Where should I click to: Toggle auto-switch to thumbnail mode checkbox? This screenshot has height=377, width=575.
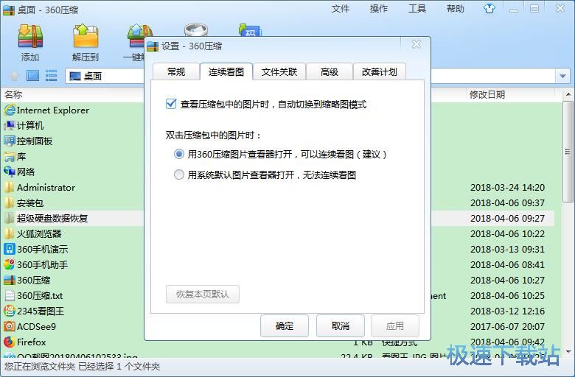tap(171, 104)
